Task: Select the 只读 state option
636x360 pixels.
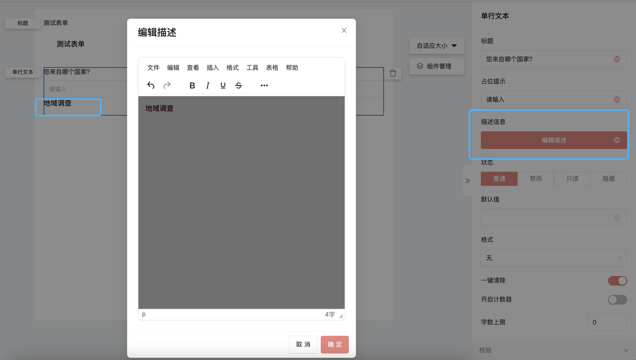Action: click(572, 179)
